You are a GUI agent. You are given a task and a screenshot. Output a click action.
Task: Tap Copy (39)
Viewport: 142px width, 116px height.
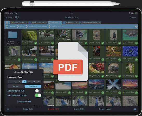point(28,109)
